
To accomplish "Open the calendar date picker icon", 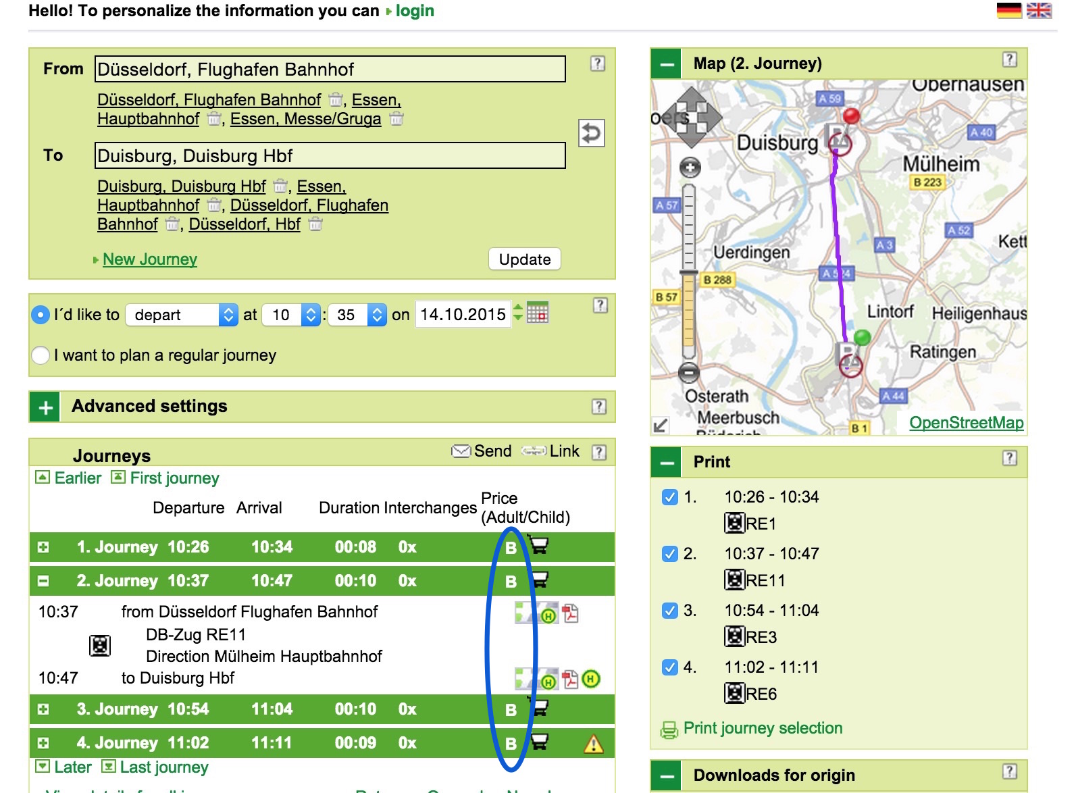I will (x=538, y=313).
